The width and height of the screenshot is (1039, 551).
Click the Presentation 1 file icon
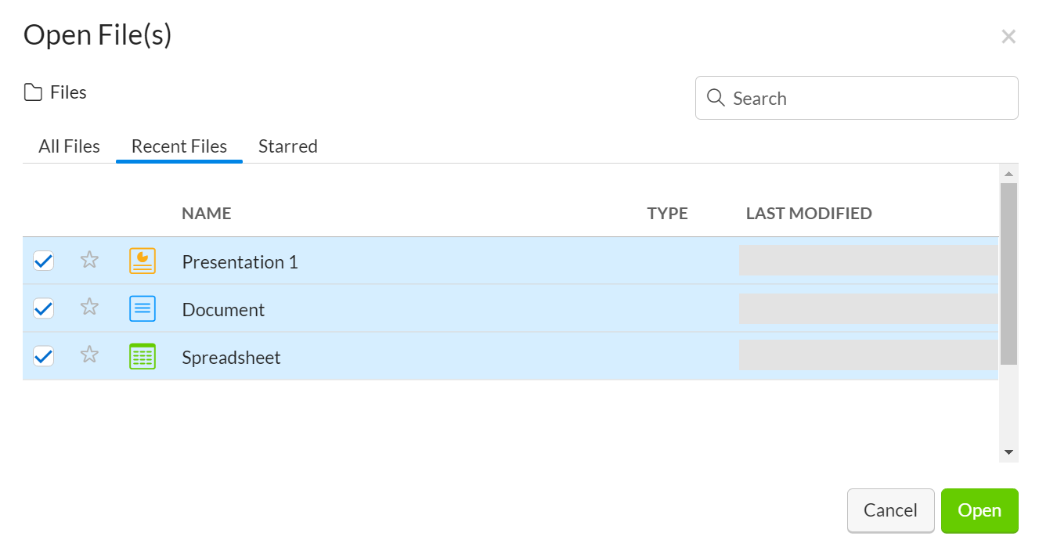143,261
